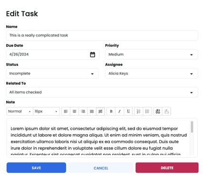Click the blue SAVE button
The height and width of the screenshot is (182, 203).
[36, 168]
